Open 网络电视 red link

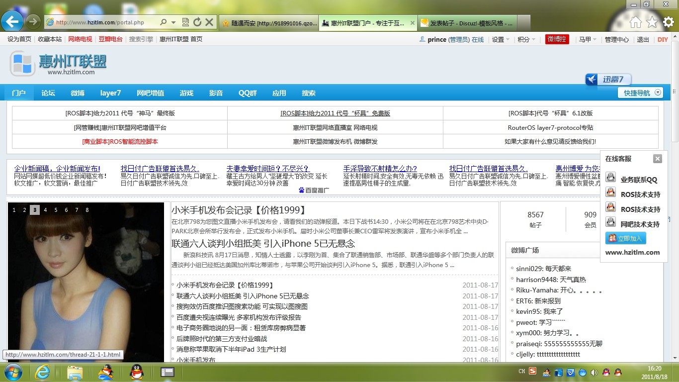(80, 39)
